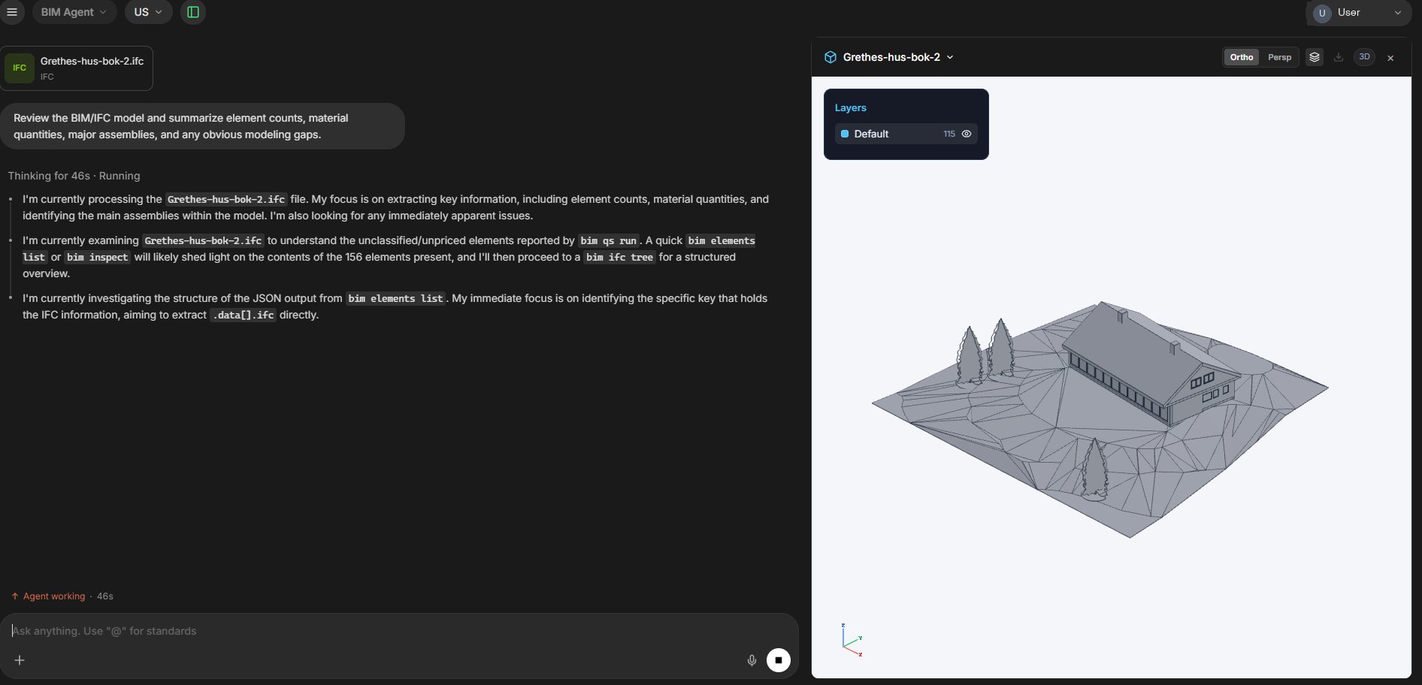Click the green IFC file icon
The width and height of the screenshot is (1422, 685).
[x=20, y=68]
